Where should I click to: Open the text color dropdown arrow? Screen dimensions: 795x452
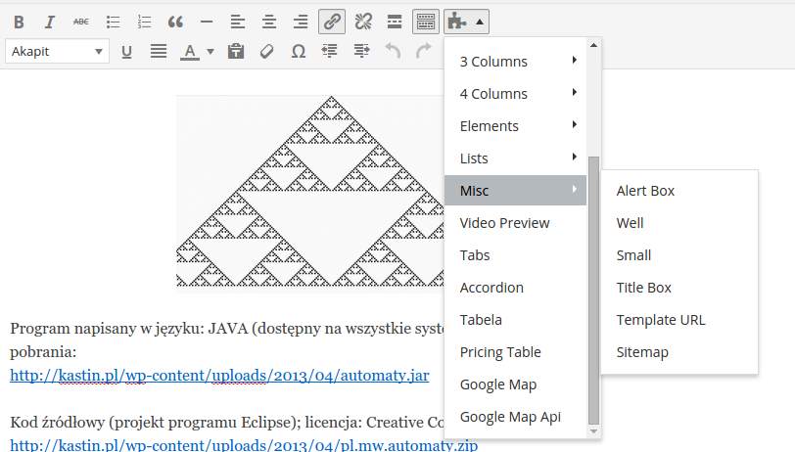pyautogui.click(x=210, y=51)
